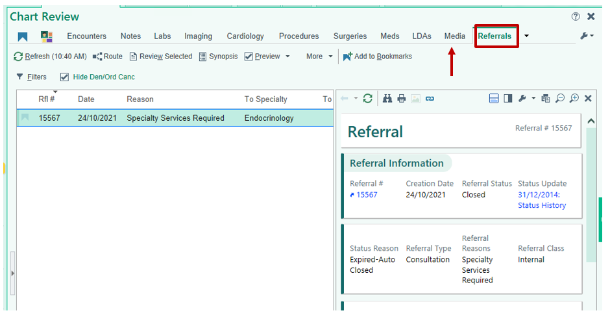The image size is (610, 315).
Task: Zoom out the referral report
Action: pyautogui.click(x=560, y=99)
